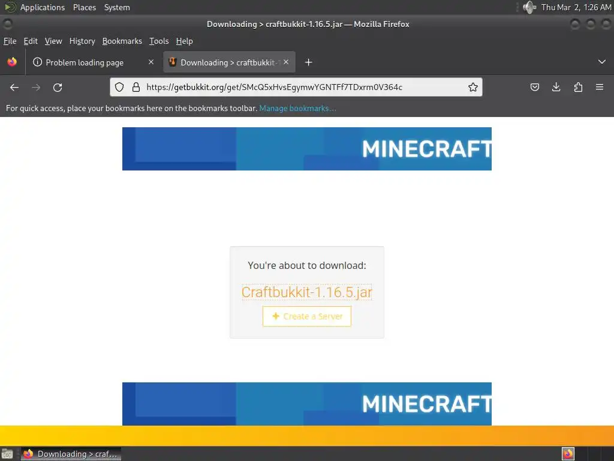Image resolution: width=614 pixels, height=461 pixels.
Task: Open the System menu in top panel
Action: (117, 7)
